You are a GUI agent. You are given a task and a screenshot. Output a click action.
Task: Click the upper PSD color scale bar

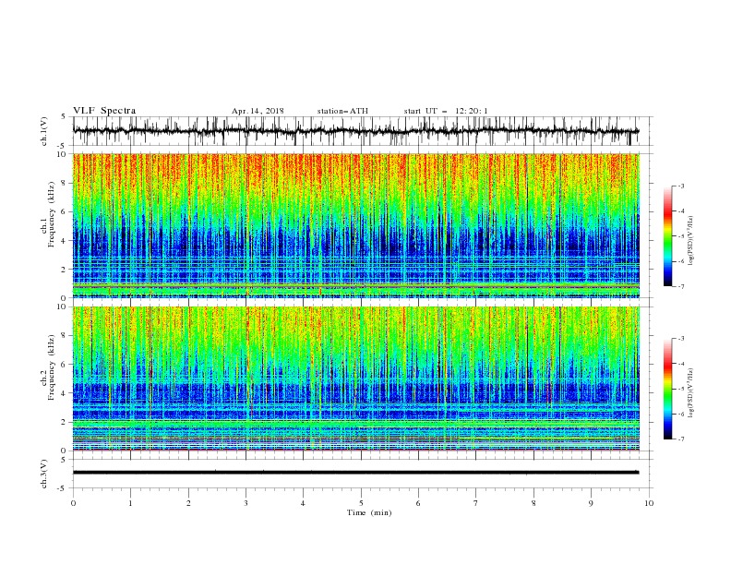click(x=667, y=236)
